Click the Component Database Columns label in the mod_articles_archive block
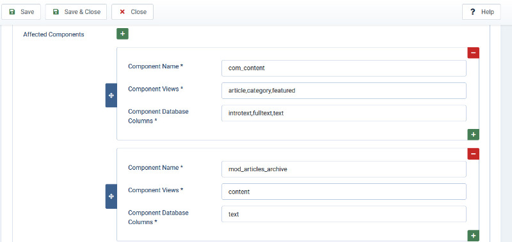This screenshot has width=512, height=242. 158,217
